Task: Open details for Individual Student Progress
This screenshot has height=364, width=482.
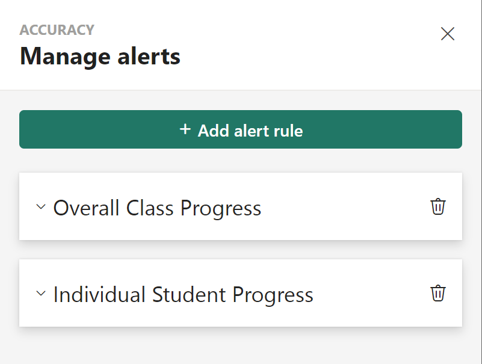Action: 40,294
